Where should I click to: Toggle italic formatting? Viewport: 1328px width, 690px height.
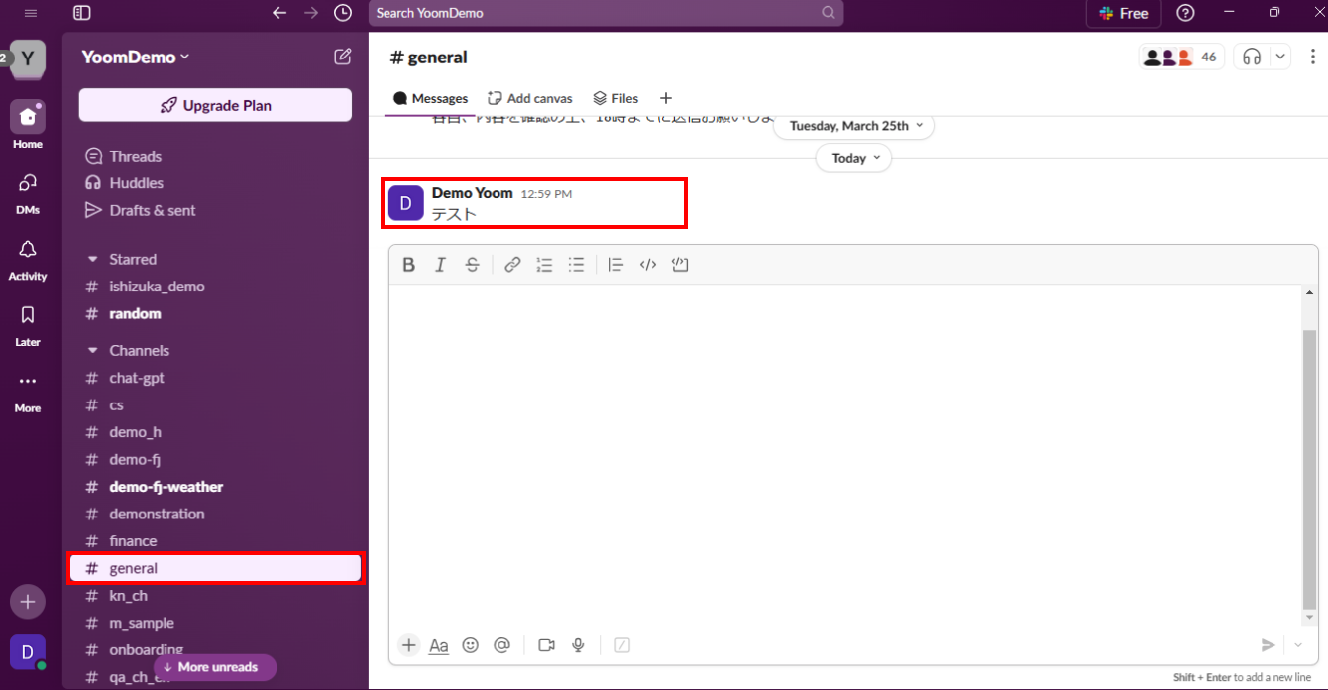coord(440,265)
